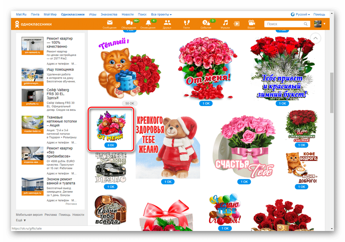Click 1 OK under the Везло car gift
345x242 pixels.
click(111, 187)
